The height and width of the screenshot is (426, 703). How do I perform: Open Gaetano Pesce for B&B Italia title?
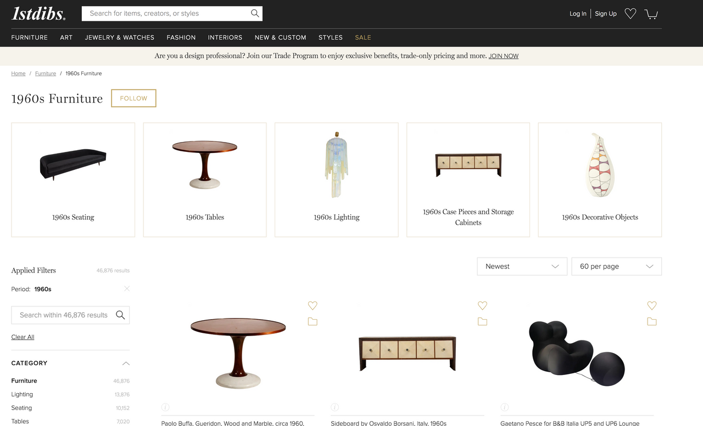(x=570, y=423)
